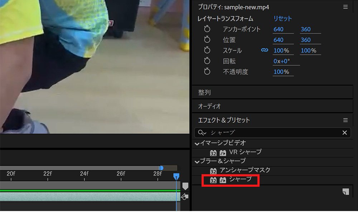Viewport: 358px width, 220px height.
Task: Click the time navigator end handle
Action: 161,168
